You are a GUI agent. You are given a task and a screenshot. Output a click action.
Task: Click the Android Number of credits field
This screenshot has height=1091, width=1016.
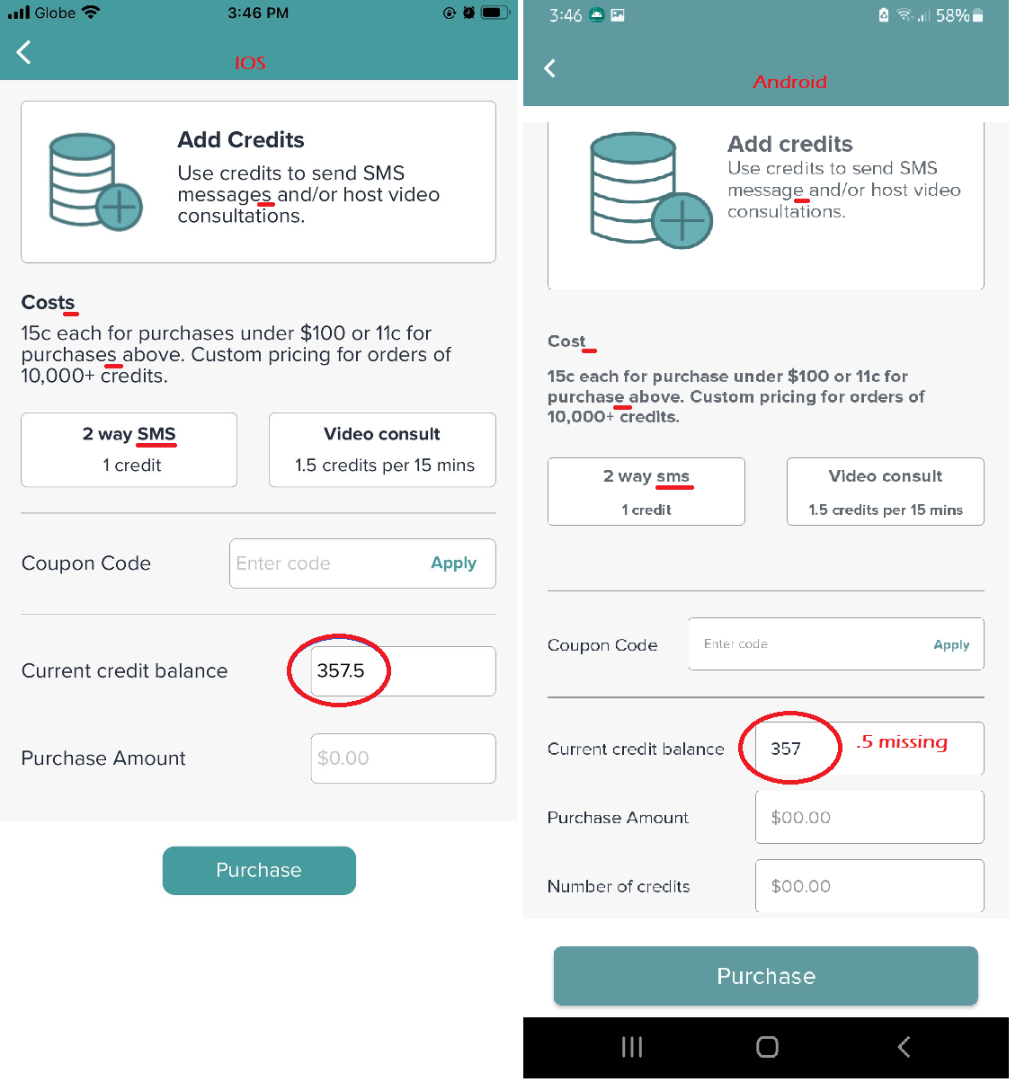click(x=869, y=886)
